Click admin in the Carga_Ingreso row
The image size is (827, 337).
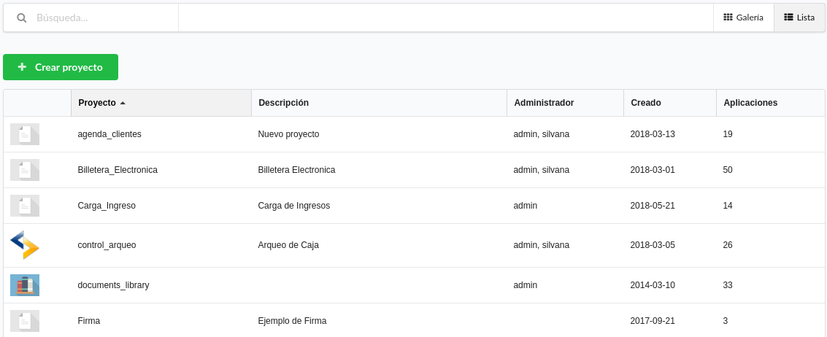(526, 206)
